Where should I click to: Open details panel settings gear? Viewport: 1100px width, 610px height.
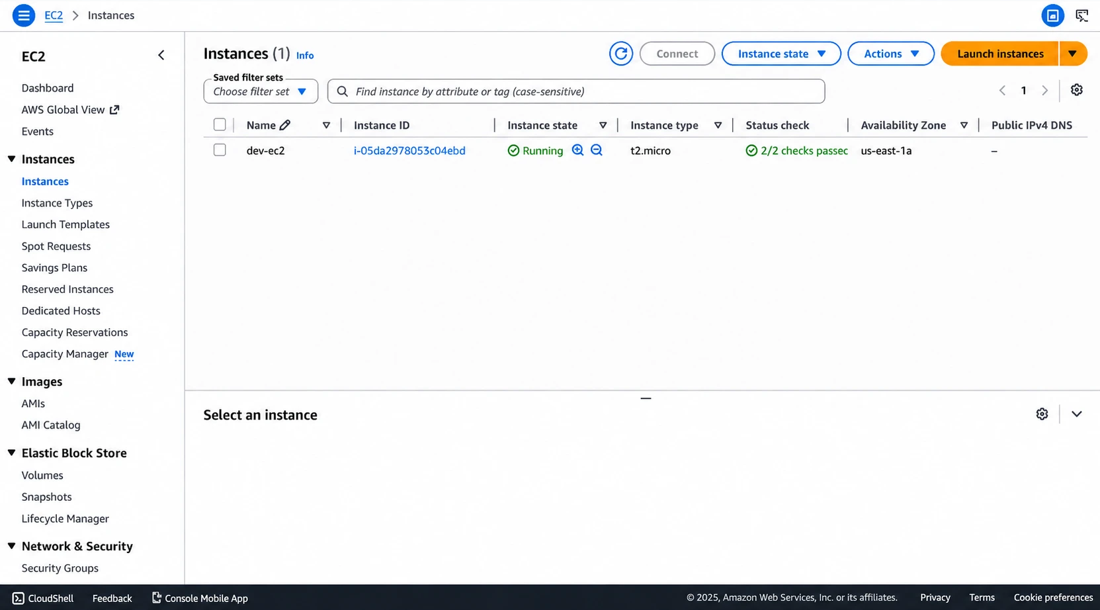1042,414
